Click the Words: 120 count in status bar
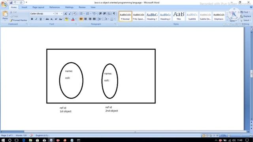 point(21,135)
